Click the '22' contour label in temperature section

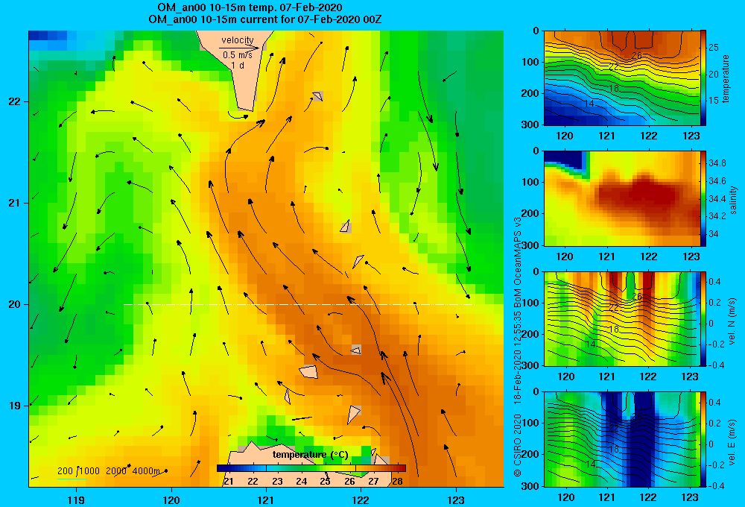(x=613, y=67)
